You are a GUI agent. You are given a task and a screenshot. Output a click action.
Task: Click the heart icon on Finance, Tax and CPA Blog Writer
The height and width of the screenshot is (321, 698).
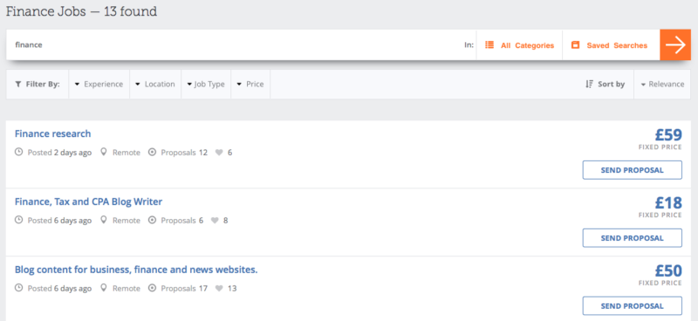click(214, 221)
